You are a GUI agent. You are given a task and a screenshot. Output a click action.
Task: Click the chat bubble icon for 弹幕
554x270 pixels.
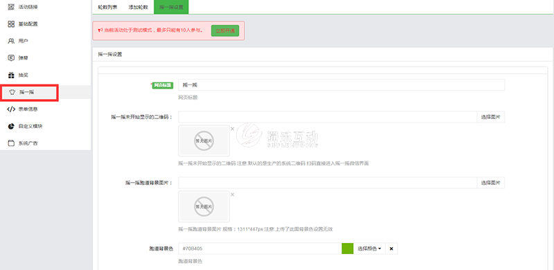coord(11,57)
